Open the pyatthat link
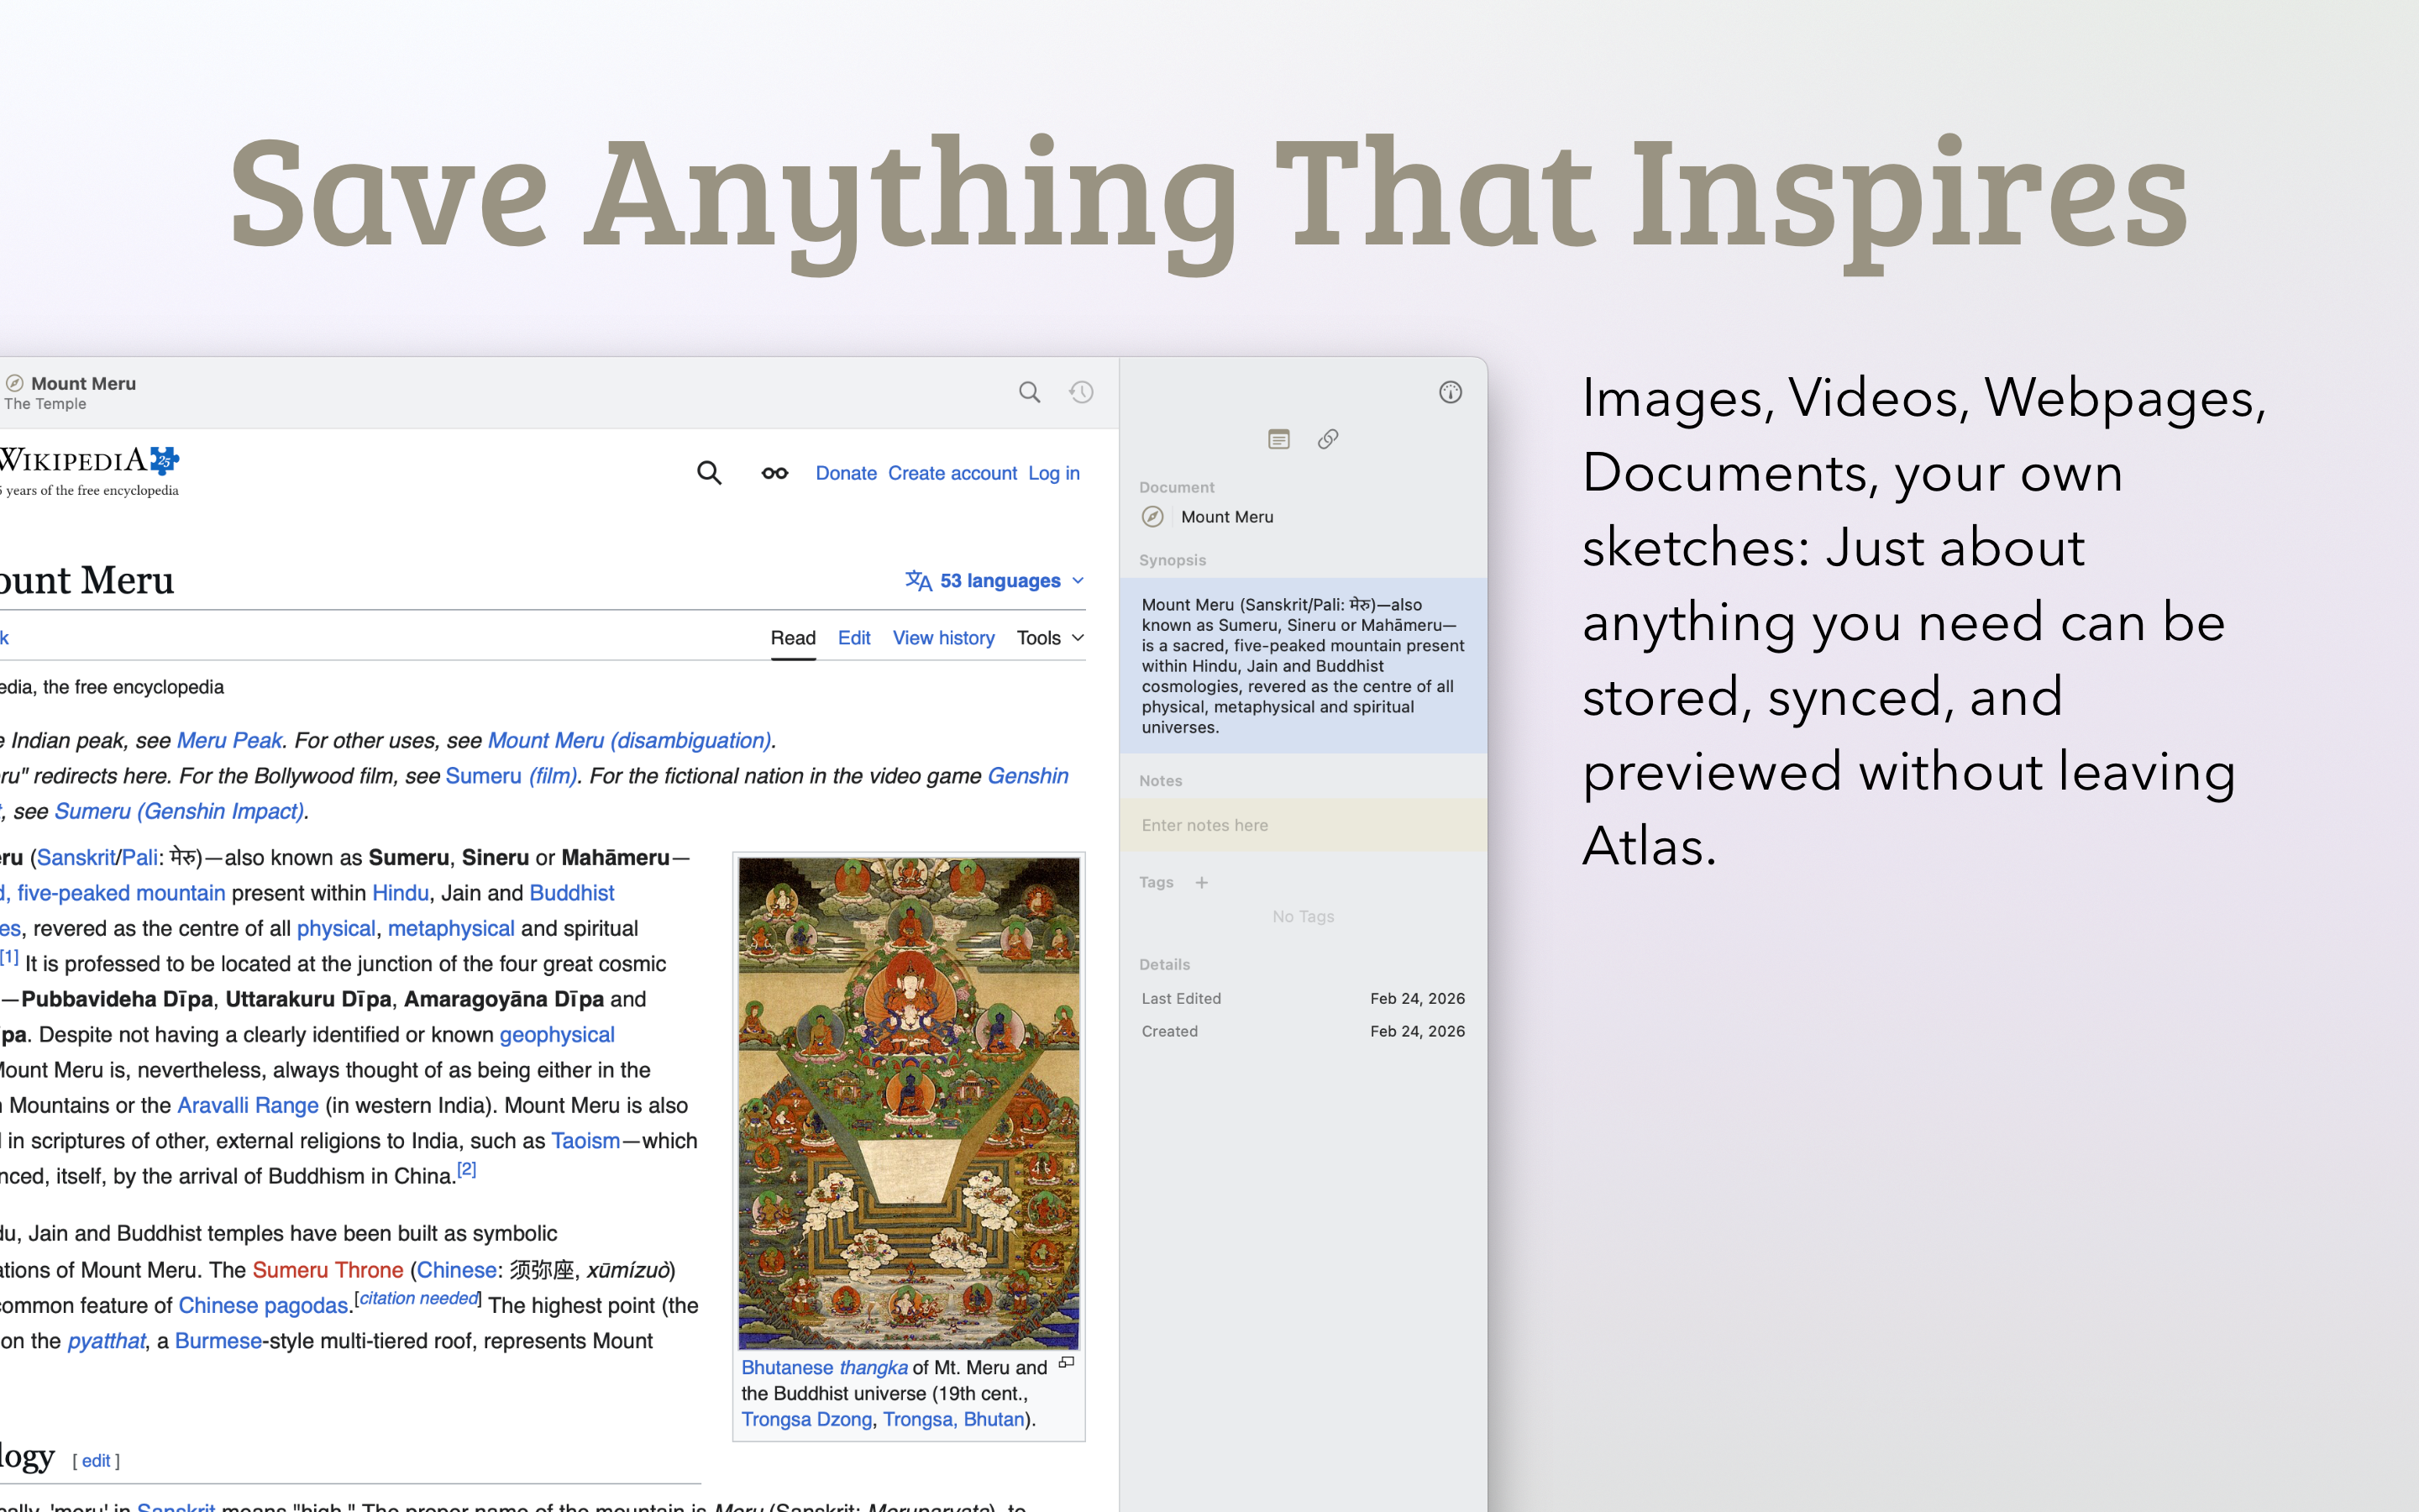 (x=106, y=1341)
